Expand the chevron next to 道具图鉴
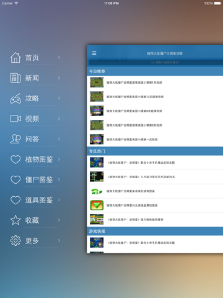 point(59,200)
